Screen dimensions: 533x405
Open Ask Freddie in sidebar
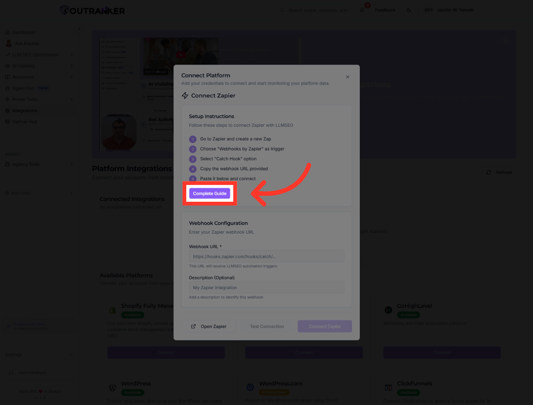[27, 43]
